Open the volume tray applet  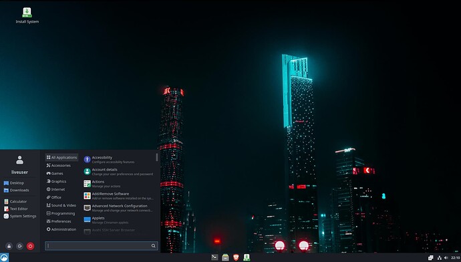(446, 257)
